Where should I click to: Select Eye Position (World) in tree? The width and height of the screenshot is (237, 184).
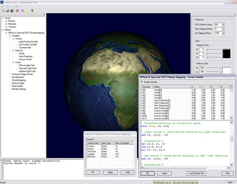[28, 45]
